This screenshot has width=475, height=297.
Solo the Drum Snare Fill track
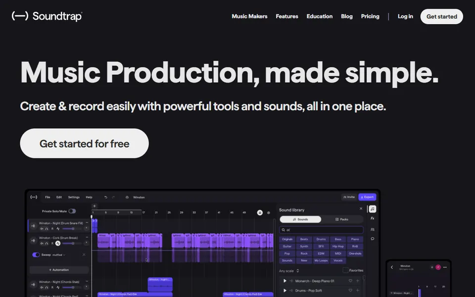tap(47, 229)
